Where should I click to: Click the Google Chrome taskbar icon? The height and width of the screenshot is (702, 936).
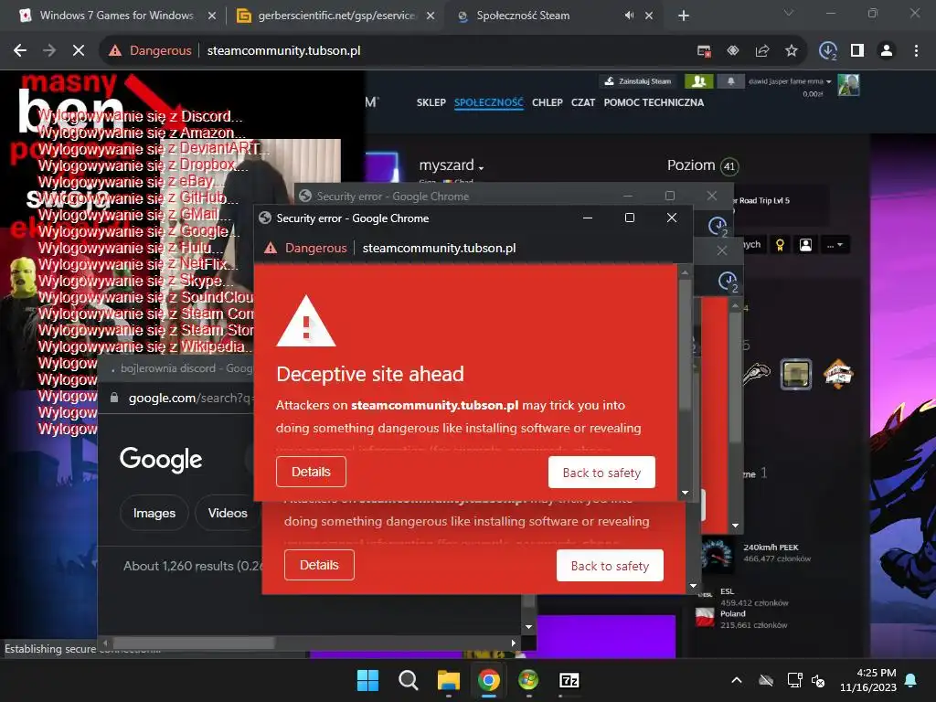tap(488, 680)
